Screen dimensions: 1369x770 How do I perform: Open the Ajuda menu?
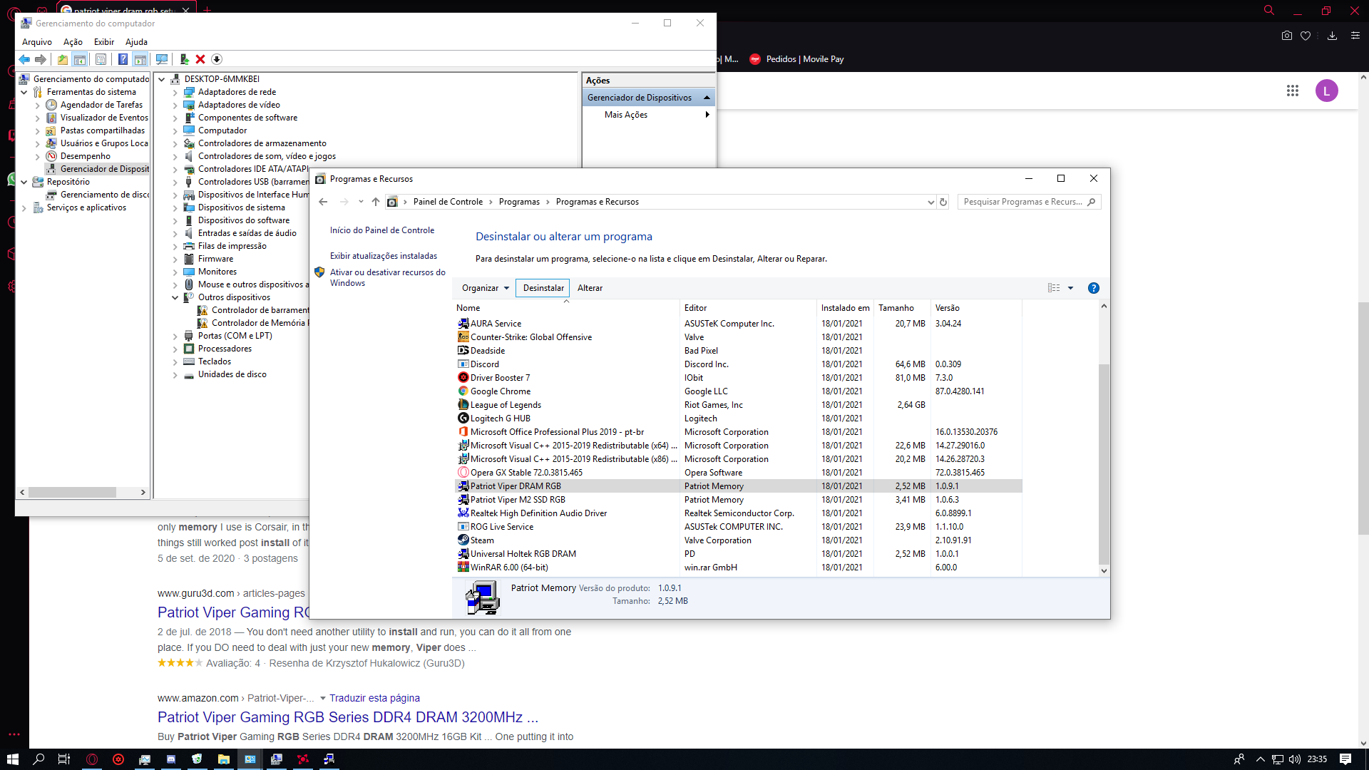coord(136,42)
